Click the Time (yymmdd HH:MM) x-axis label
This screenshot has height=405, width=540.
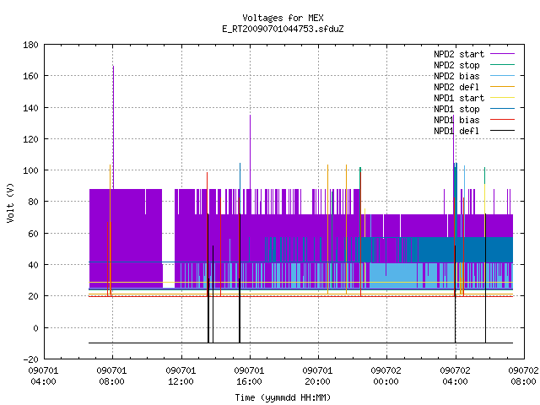pyautogui.click(x=283, y=397)
